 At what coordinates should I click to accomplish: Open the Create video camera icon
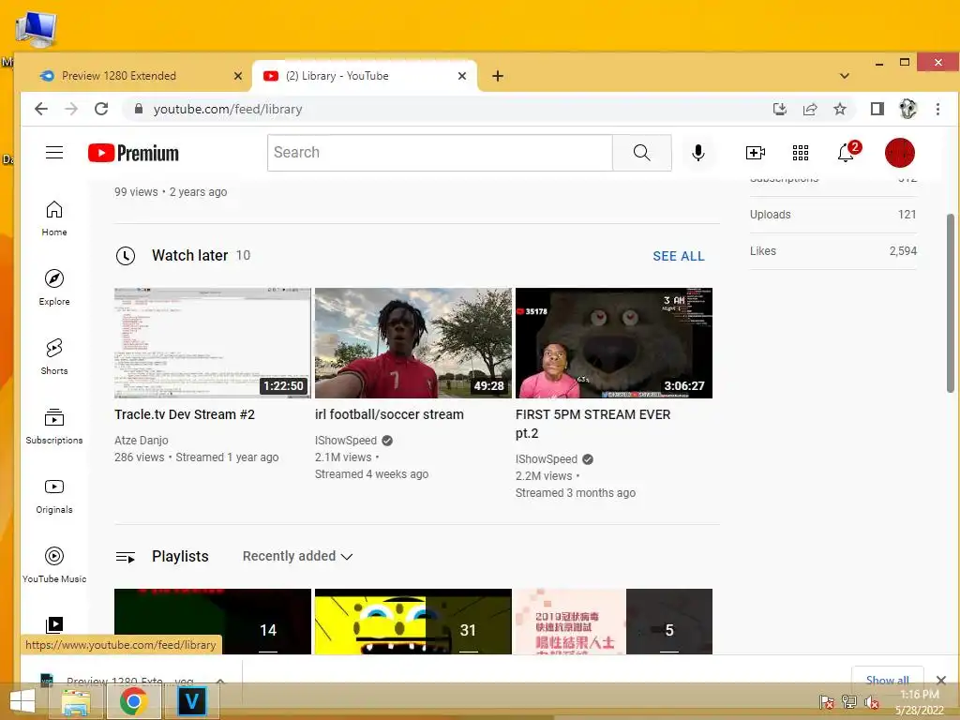coord(755,153)
